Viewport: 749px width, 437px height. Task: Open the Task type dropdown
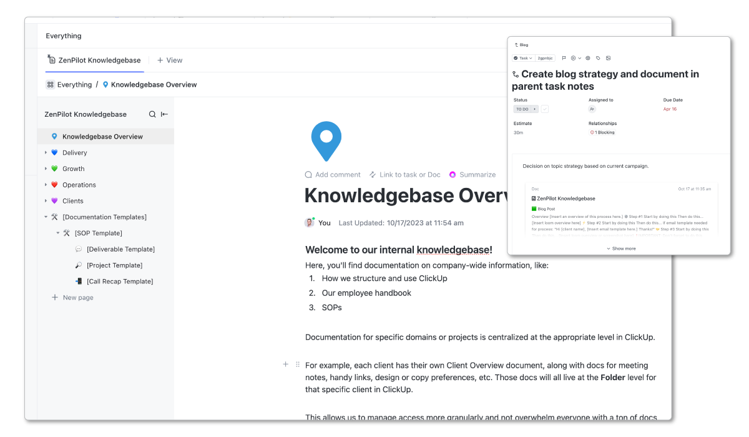(x=524, y=57)
